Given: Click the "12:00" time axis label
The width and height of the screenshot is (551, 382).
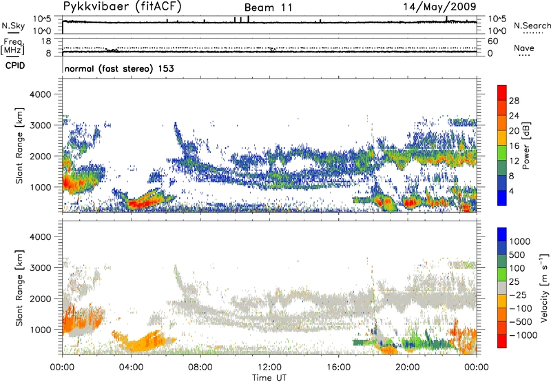Looking at the screenshot, I should [x=269, y=368].
